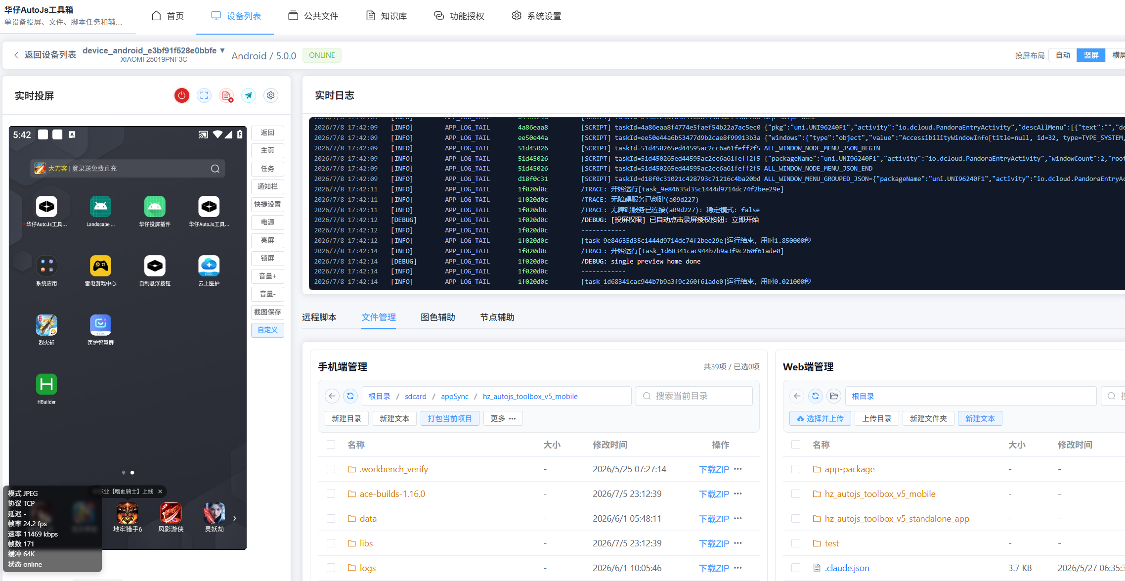The width and height of the screenshot is (1125, 581).
Task: Check the ace-builds-1.16.0 folder checkbox
Action: [x=331, y=493]
